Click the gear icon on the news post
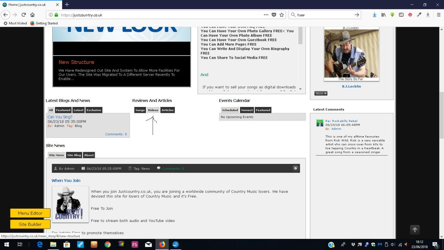444x250 pixels. tap(296, 168)
